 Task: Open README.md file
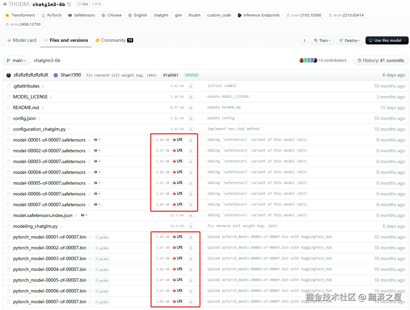coord(26,107)
